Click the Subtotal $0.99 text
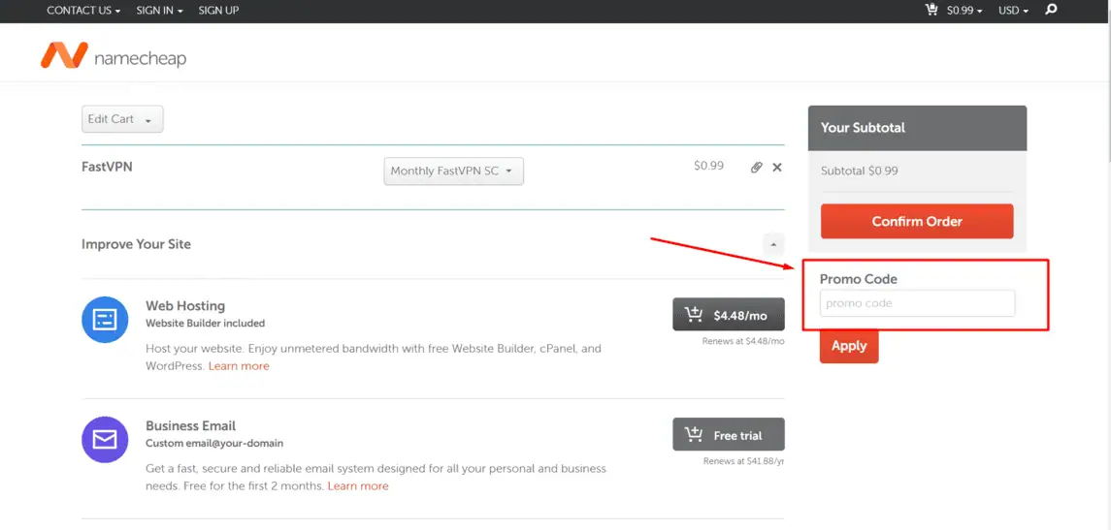This screenshot has height=530, width=1111. [860, 171]
